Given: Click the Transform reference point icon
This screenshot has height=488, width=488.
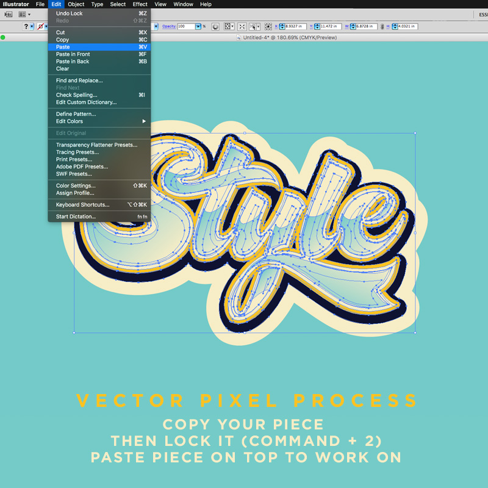Looking at the screenshot, I should 268,27.
